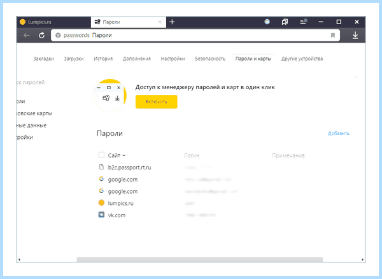Screen dimensions: 382x279
Task: Switch to the Lumpics.ru browser tab
Action: pyautogui.click(x=53, y=22)
